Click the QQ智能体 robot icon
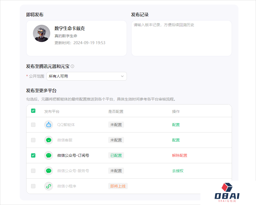Image resolution: width=256 pixels, height=205 pixels. tap(49, 125)
